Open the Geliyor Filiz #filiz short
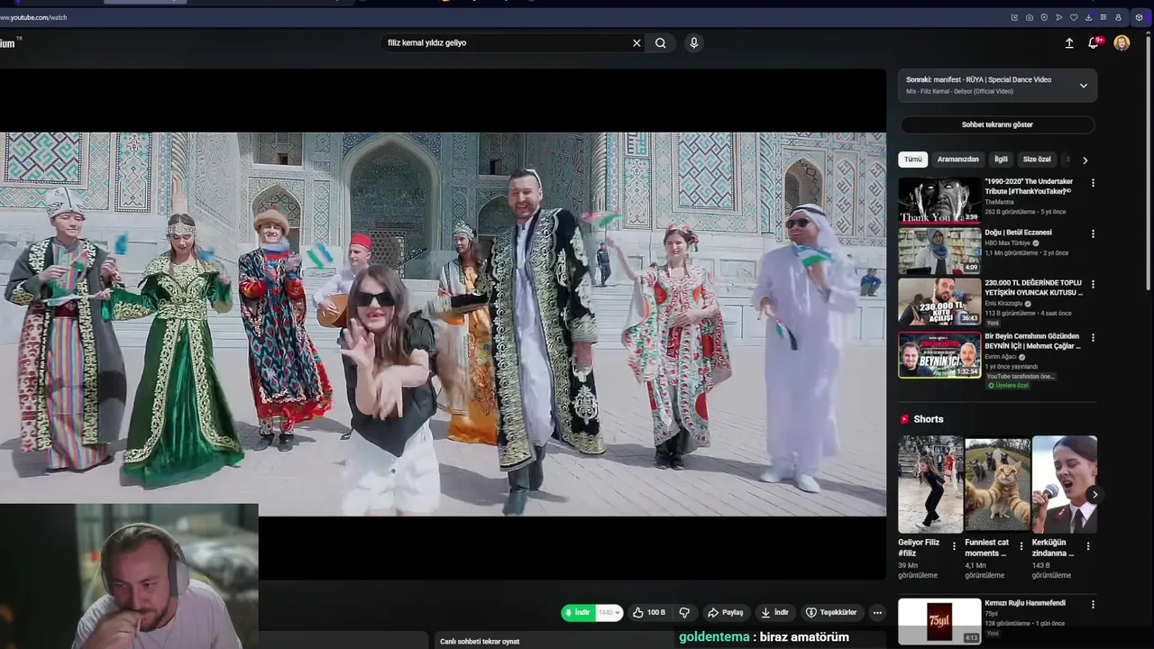This screenshot has height=649, width=1154. click(x=930, y=485)
